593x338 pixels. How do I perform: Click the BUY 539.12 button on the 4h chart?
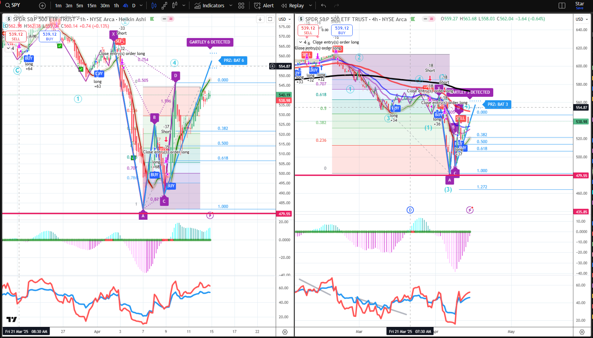[x=342, y=30]
